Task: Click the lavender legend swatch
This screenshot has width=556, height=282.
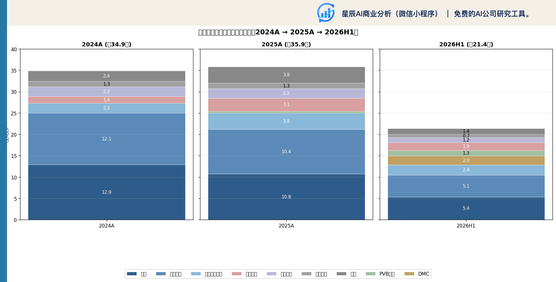Action: [x=271, y=274]
